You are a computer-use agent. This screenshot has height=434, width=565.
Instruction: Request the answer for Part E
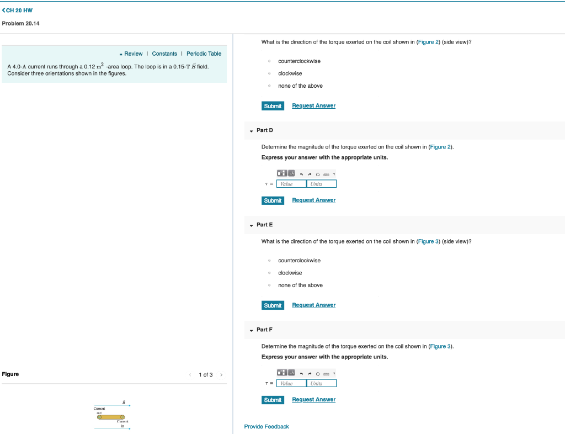313,305
